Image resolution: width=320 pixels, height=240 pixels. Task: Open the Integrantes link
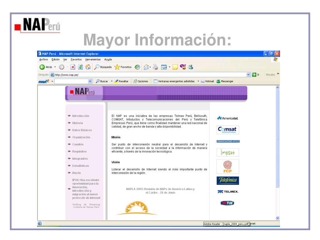80,158
